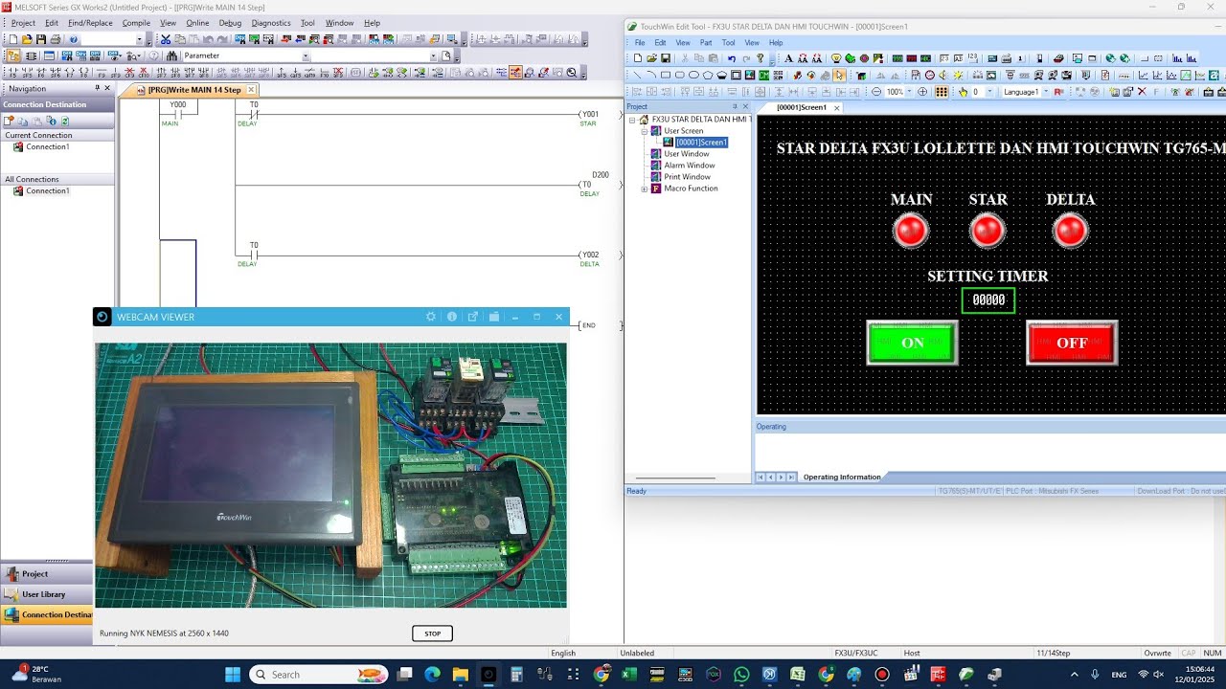Click the Undo arrow in TouchWin toolbar
Screen dimensions: 1226x689
732,58
